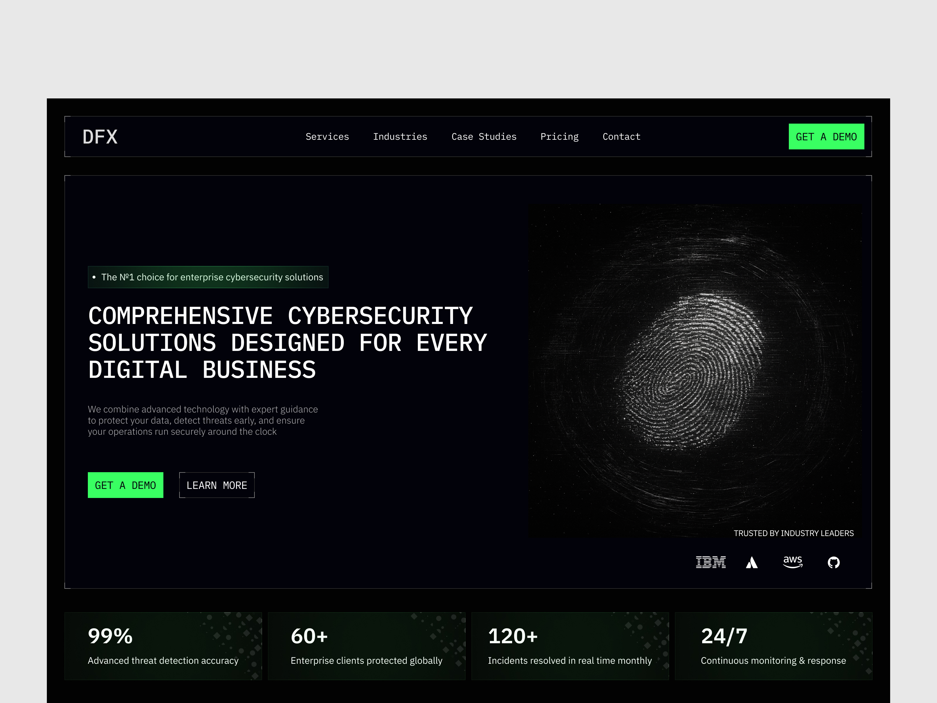
Task: Open the Industries menu item
Action: pos(400,136)
